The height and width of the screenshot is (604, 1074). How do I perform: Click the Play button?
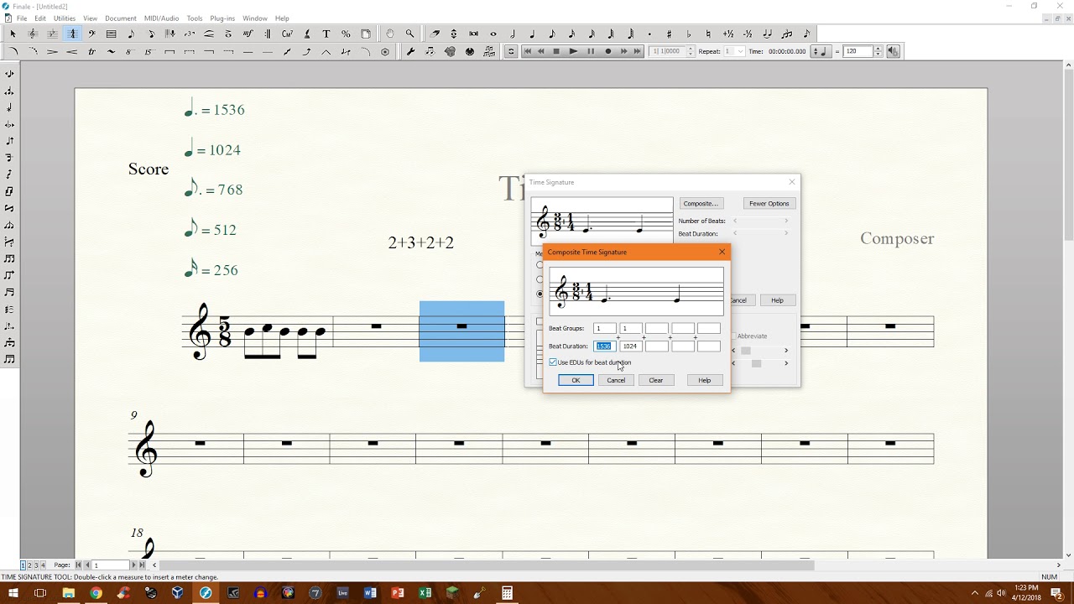click(573, 51)
